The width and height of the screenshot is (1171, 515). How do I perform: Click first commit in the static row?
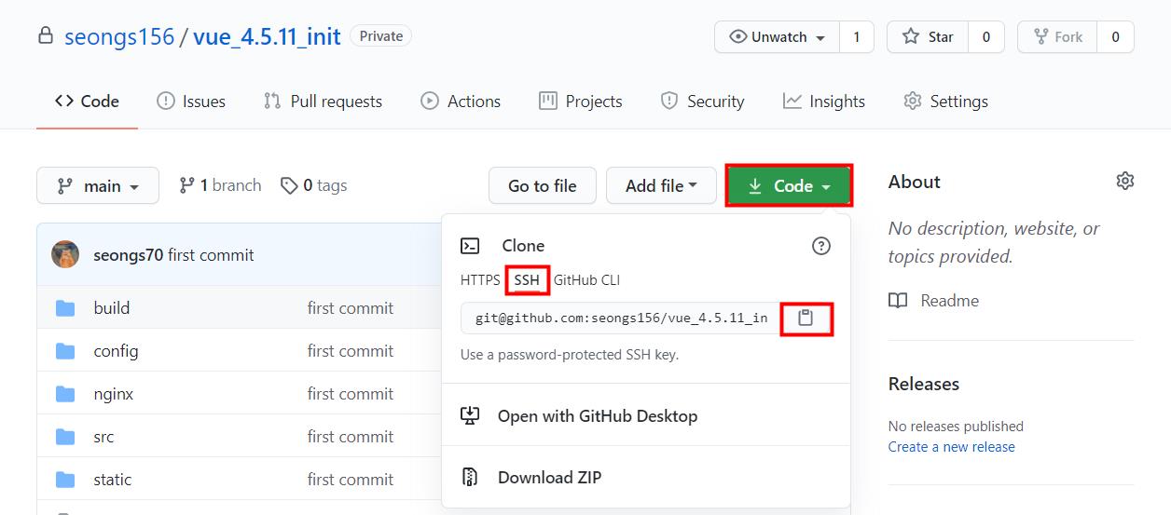[351, 480]
